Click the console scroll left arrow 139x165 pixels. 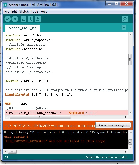5,152
